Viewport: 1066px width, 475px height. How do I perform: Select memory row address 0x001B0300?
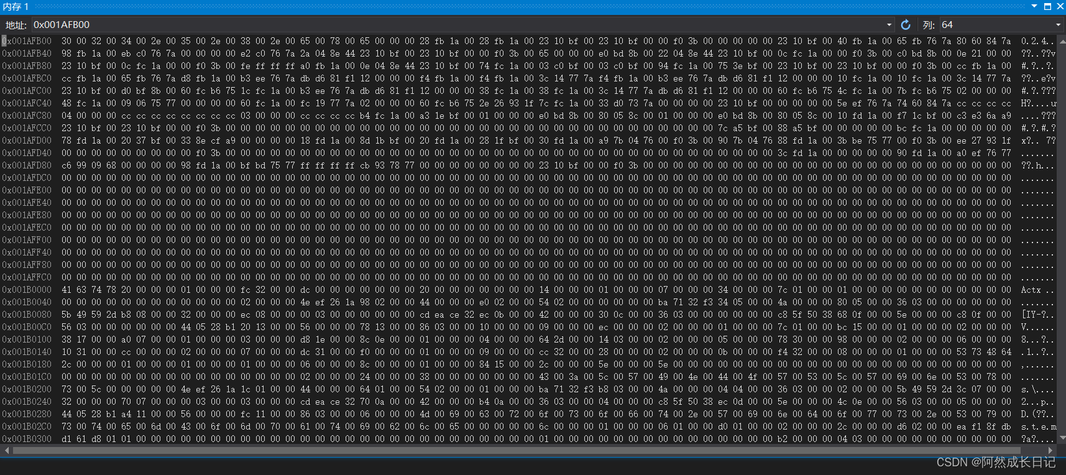point(27,439)
